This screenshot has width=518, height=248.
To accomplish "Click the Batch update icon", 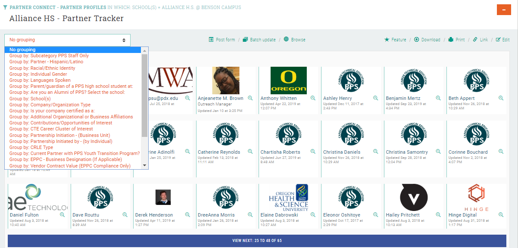I will click(245, 40).
